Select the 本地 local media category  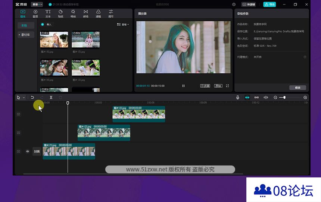pyautogui.click(x=25, y=25)
